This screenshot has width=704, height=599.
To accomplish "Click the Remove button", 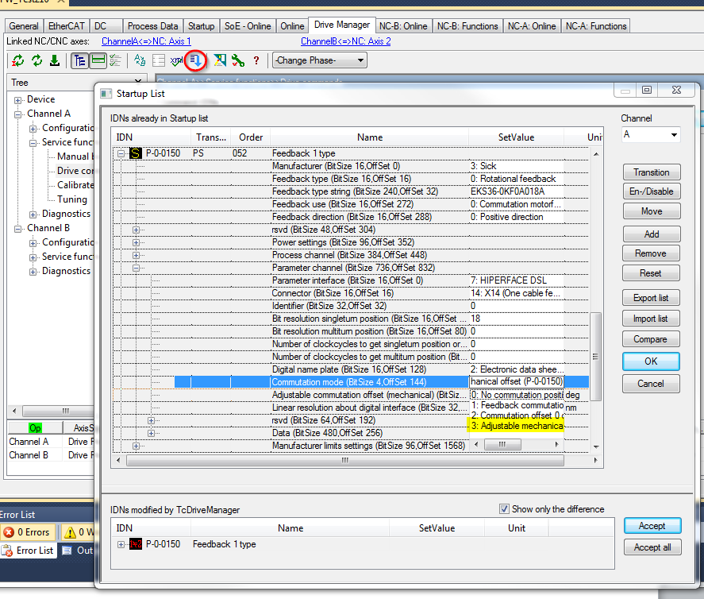I will 651,253.
